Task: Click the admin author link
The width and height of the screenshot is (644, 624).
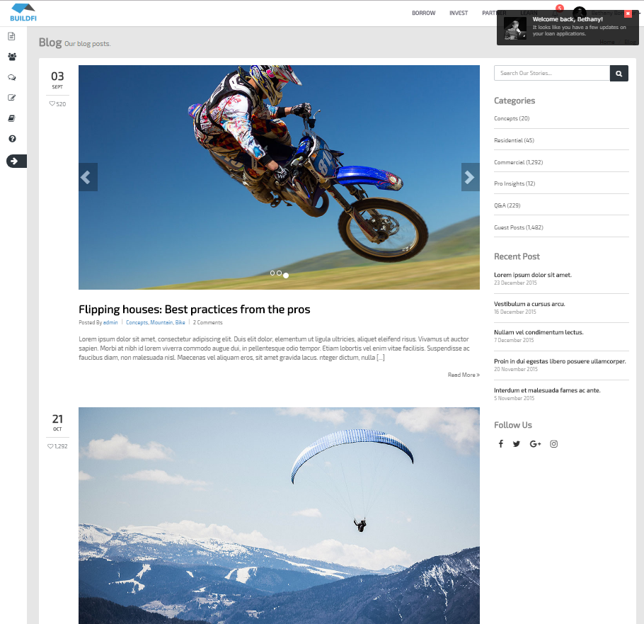Action: pos(110,323)
